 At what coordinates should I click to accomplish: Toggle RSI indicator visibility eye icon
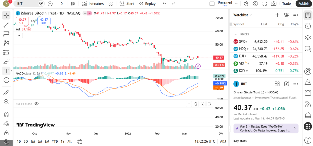36,104
